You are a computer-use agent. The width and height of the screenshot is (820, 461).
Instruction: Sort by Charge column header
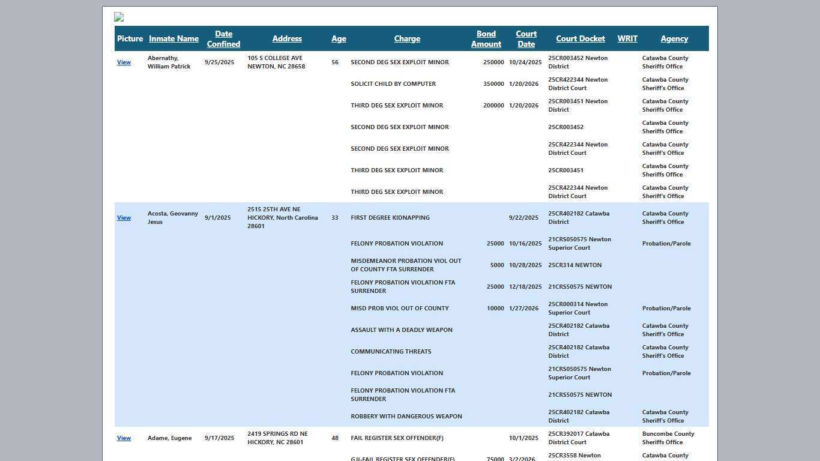coord(407,38)
